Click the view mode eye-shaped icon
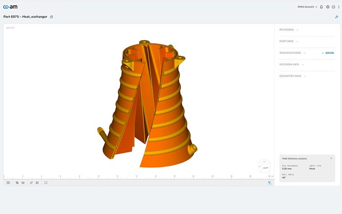 (23, 183)
